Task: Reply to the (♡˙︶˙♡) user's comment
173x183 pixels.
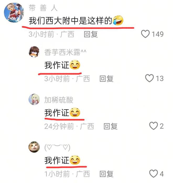Action: tap(106, 174)
